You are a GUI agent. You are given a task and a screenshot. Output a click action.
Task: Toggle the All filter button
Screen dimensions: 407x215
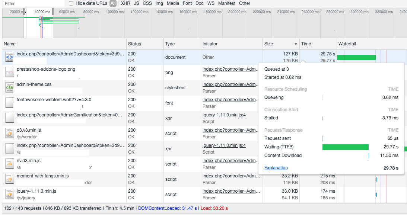click(x=113, y=3)
